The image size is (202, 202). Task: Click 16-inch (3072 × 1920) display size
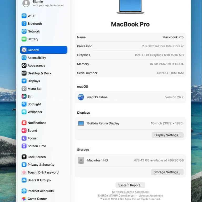(x=167, y=123)
